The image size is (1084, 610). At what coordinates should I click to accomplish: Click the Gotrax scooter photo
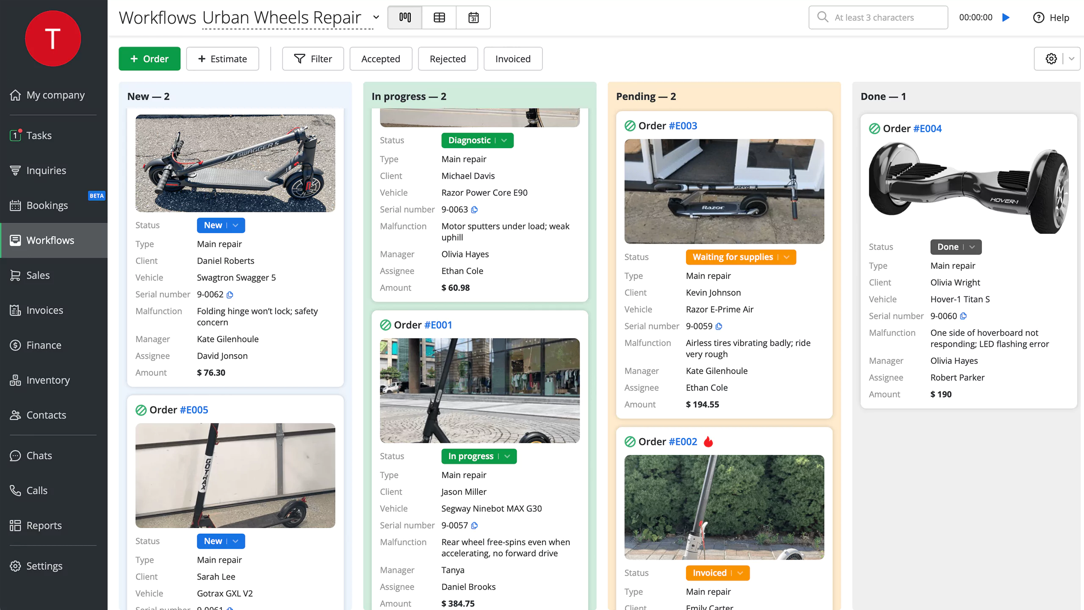[x=235, y=475]
